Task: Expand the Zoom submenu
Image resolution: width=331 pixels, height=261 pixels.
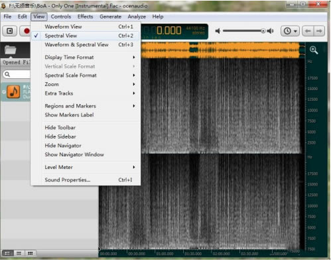Action: [x=86, y=84]
